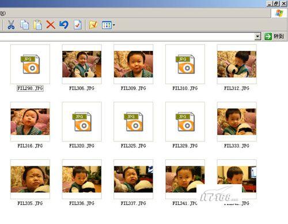Click the blue Undo arrow icon
Screen dimensions: 288x224
tap(64, 25)
